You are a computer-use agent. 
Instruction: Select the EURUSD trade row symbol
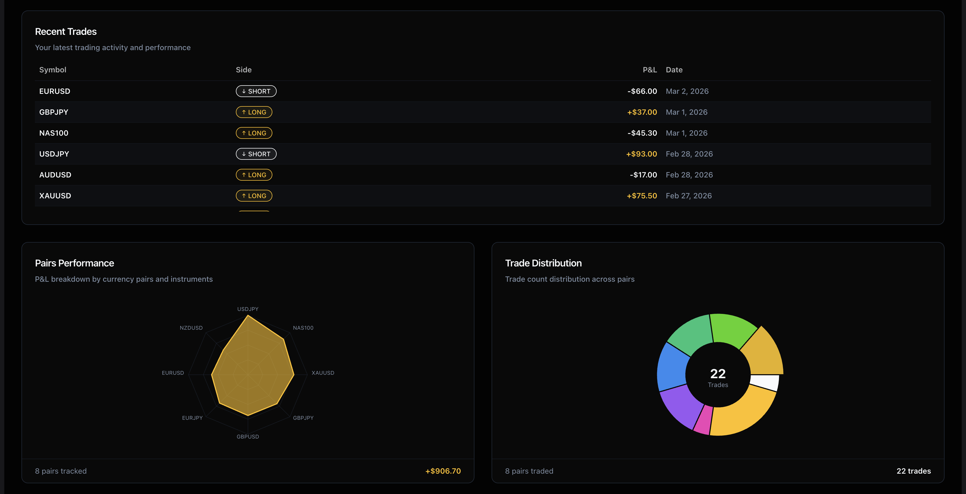pos(55,91)
